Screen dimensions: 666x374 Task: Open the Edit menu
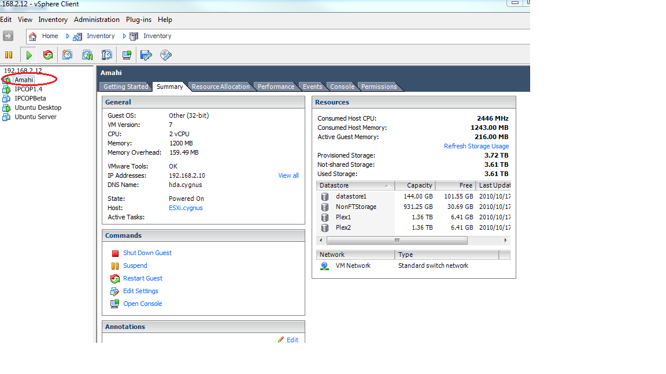6,20
